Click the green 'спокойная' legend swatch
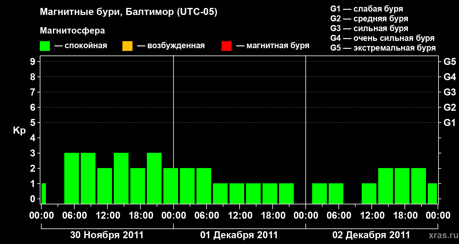 (45, 46)
